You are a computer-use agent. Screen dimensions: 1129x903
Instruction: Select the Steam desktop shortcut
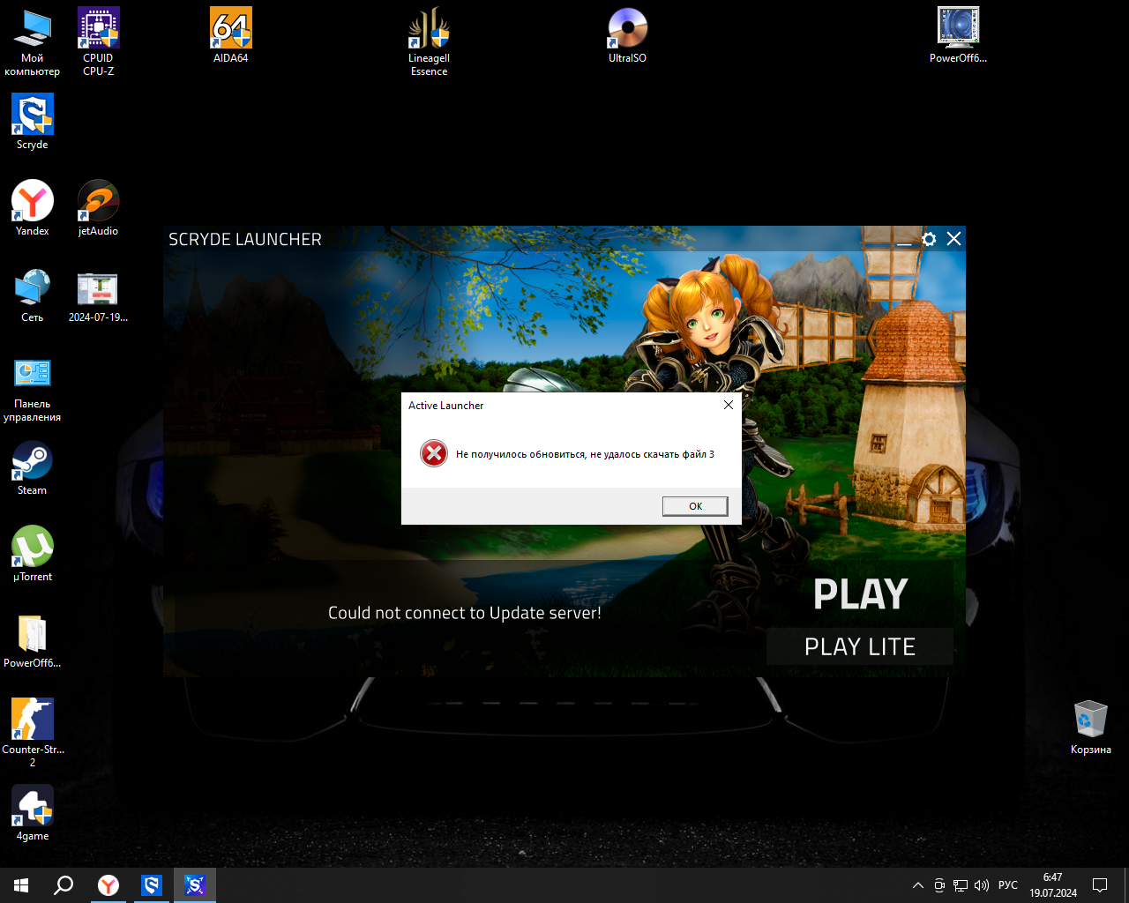tap(33, 467)
